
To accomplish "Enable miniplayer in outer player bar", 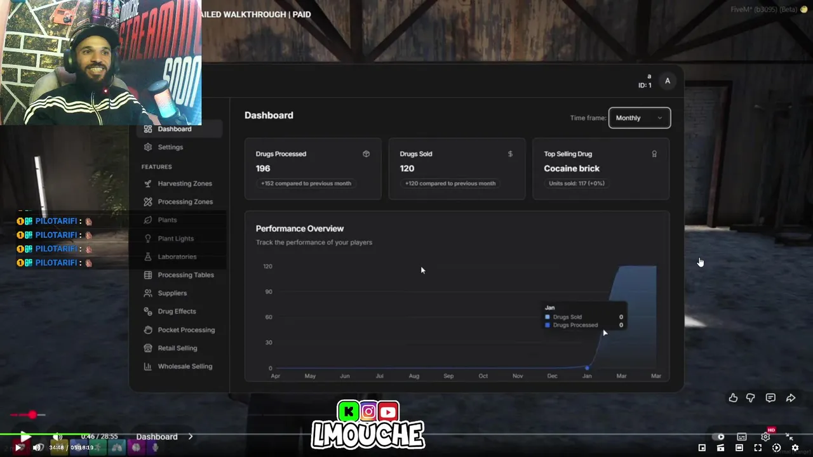I will click(x=702, y=448).
